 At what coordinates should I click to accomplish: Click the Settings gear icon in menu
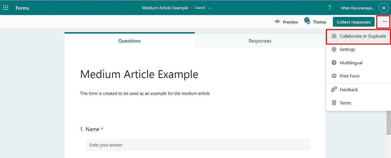(334, 49)
